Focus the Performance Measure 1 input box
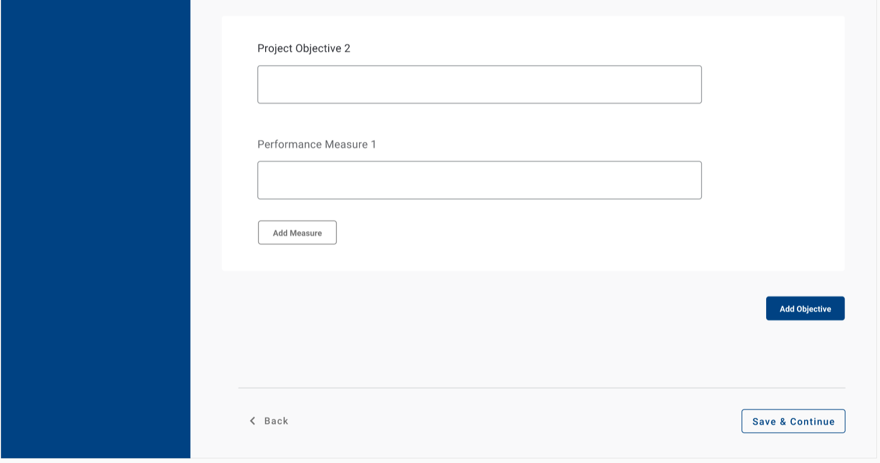The image size is (880, 463). tap(479, 180)
